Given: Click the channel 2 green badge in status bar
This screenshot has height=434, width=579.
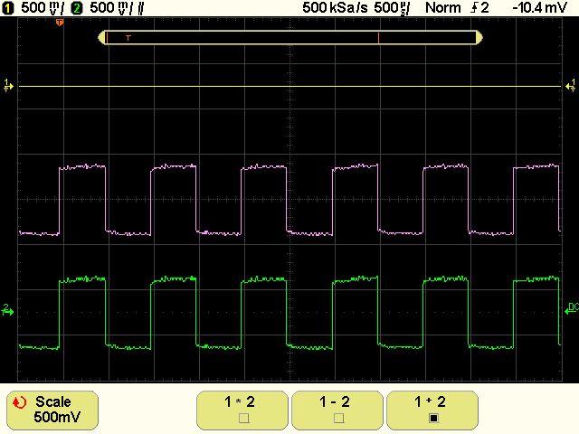Looking at the screenshot, I should click(x=77, y=8).
